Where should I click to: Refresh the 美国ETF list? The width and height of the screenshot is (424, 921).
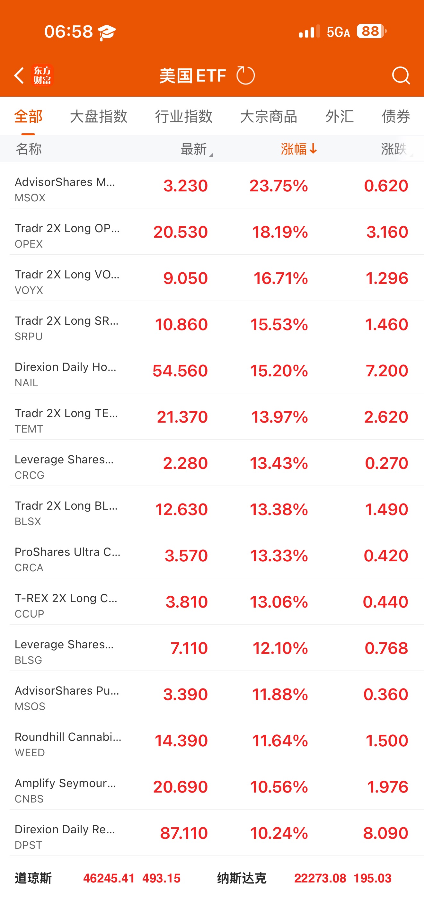pos(246,75)
